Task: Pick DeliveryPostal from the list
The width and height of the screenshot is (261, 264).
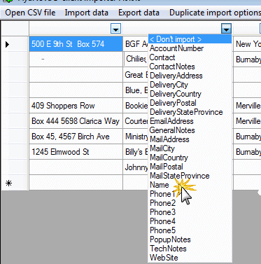Action: pyautogui.click(x=190, y=103)
